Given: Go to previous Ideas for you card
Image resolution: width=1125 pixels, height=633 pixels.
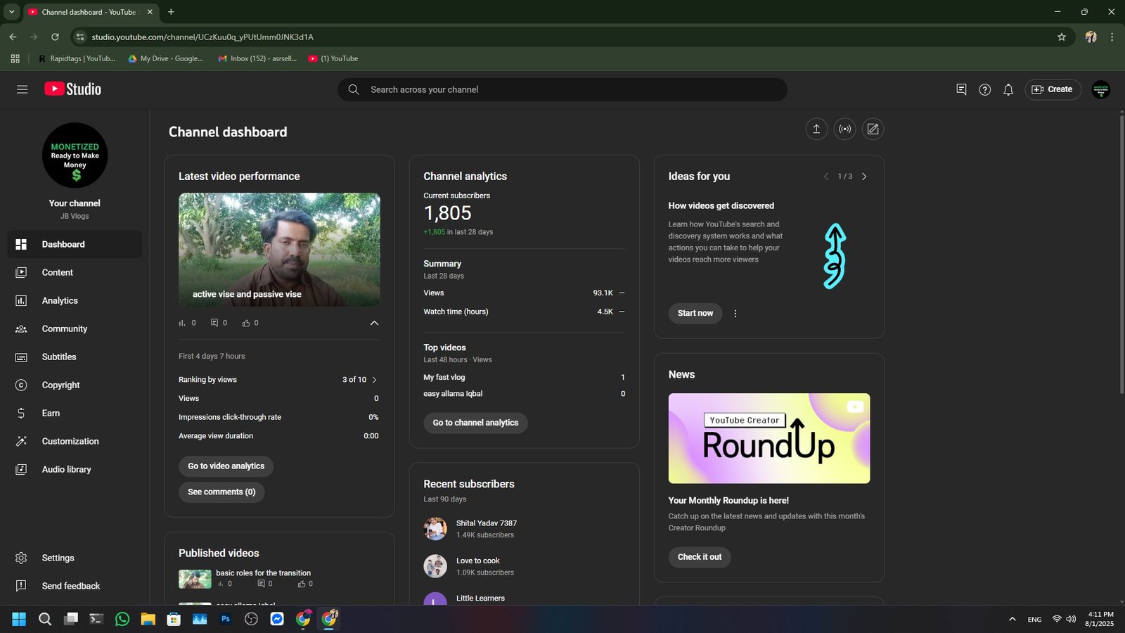Looking at the screenshot, I should 825,177.
